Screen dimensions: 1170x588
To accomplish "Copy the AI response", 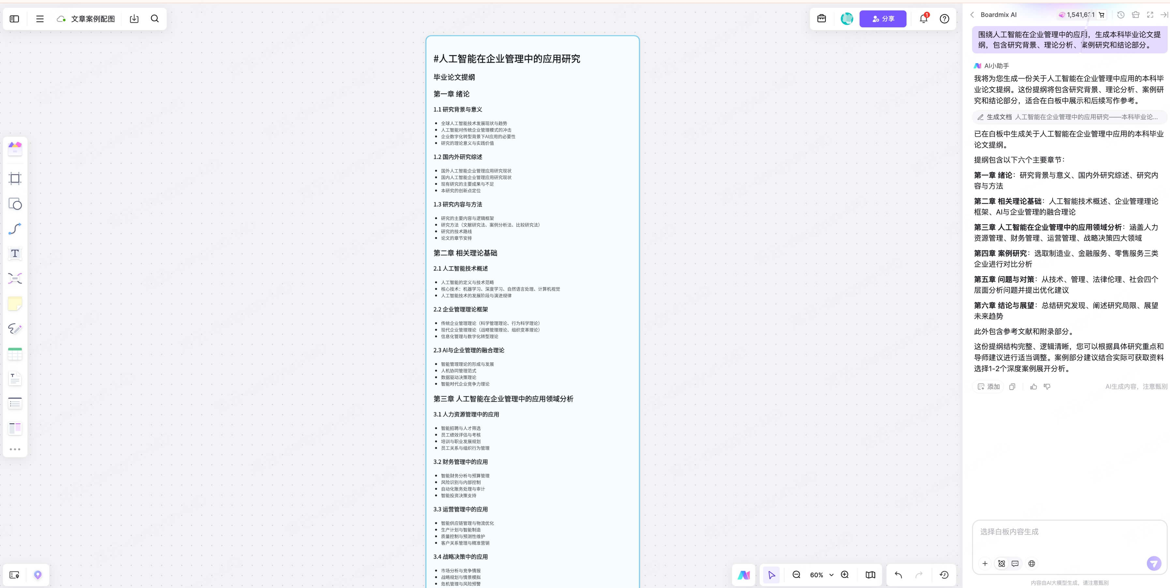I will tap(1012, 387).
